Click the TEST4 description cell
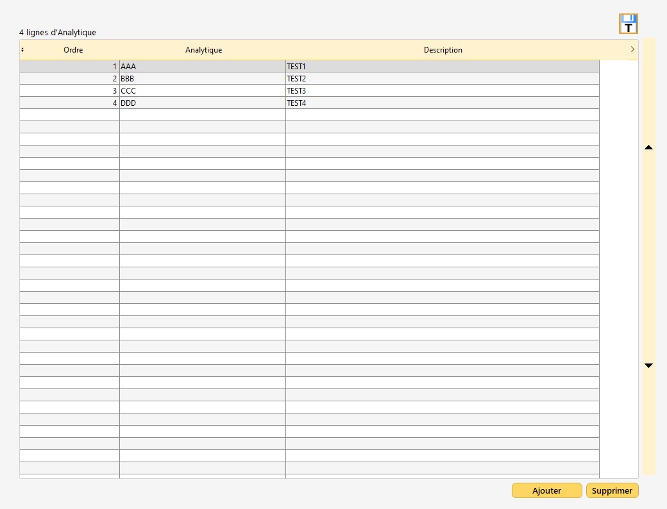 (442, 103)
